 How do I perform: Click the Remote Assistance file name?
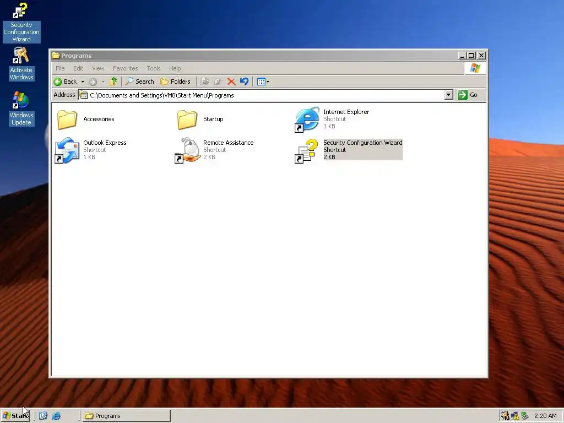[228, 143]
